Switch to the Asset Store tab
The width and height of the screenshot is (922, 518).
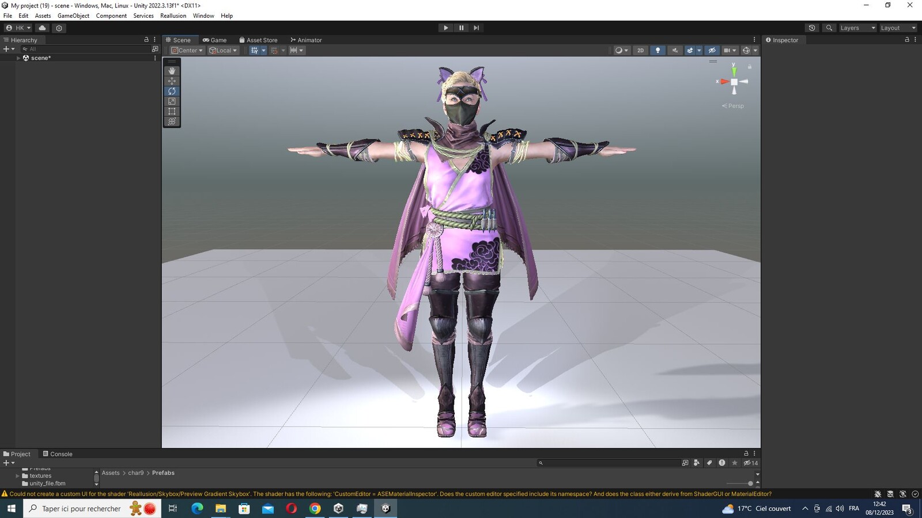[x=258, y=40]
